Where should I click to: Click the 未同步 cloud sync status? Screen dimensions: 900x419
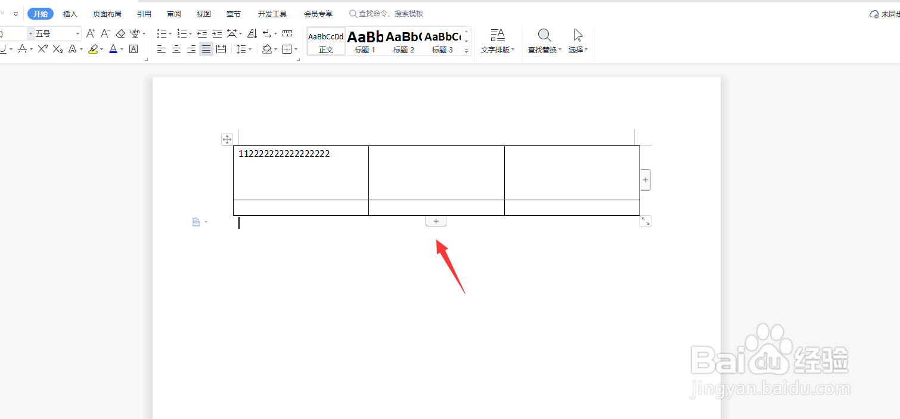[885, 14]
